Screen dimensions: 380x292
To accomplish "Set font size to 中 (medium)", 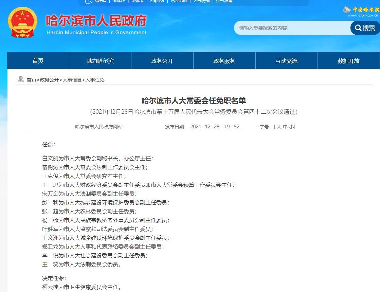I will [285, 127].
